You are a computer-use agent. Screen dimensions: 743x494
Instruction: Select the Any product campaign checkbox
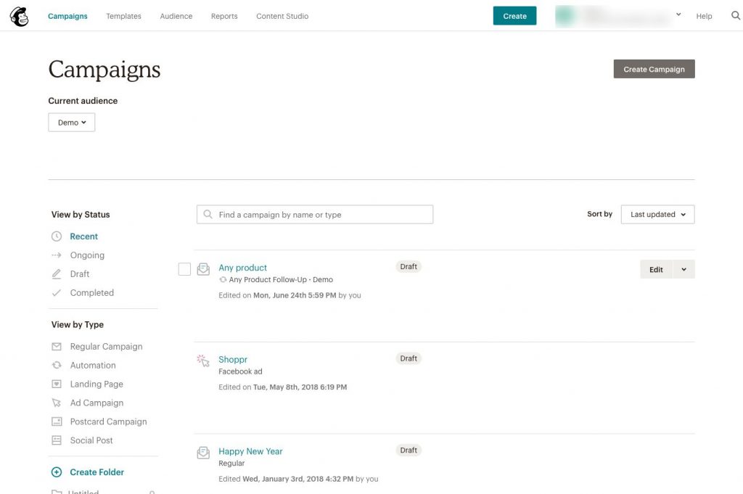tap(184, 269)
